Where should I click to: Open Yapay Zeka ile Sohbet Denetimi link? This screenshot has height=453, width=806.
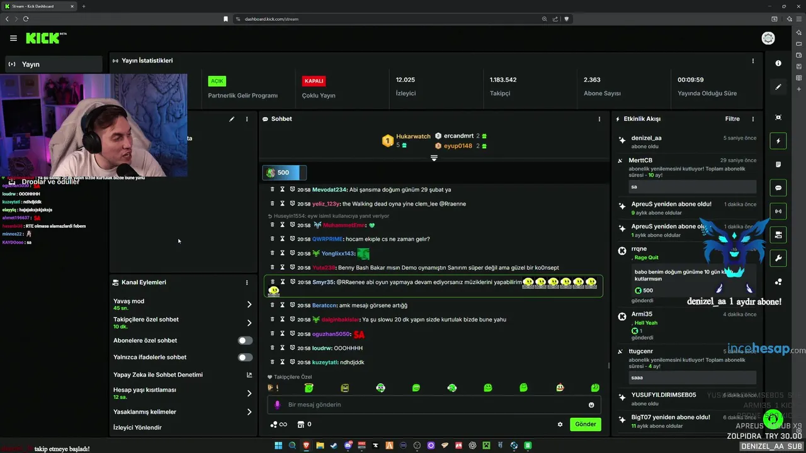[x=183, y=374]
